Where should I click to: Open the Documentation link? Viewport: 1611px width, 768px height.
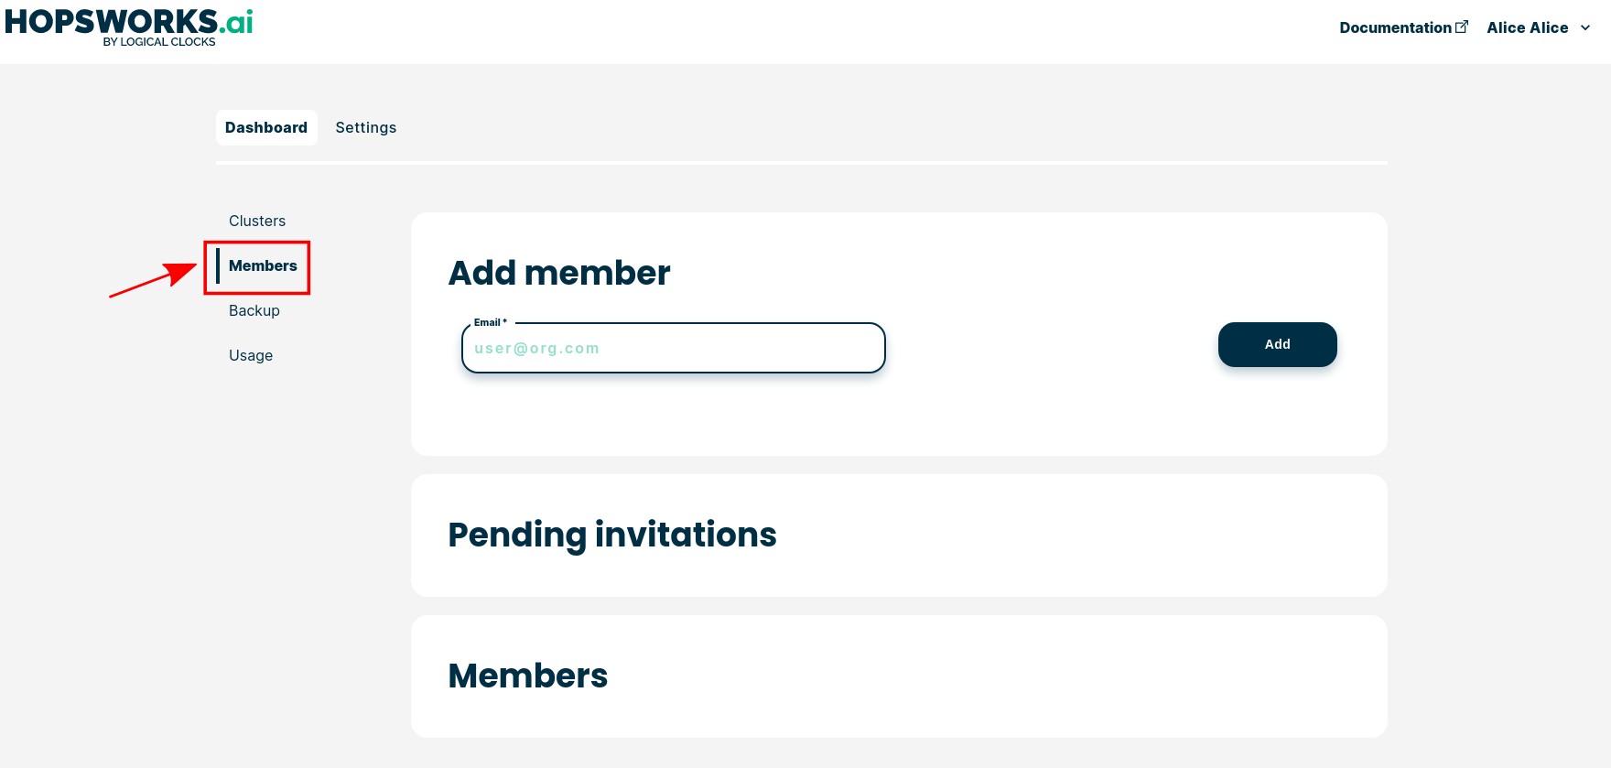pyautogui.click(x=1395, y=27)
